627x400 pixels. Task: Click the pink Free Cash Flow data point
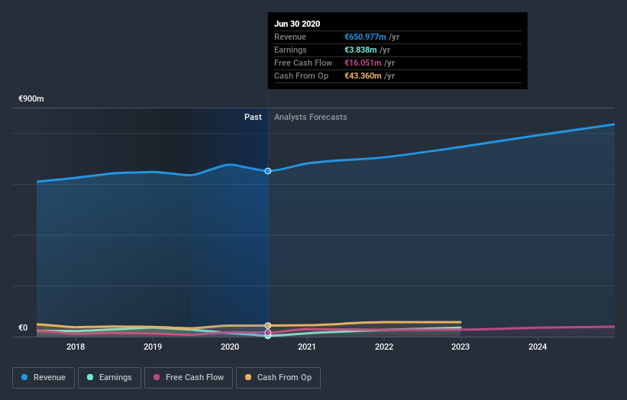(x=268, y=333)
